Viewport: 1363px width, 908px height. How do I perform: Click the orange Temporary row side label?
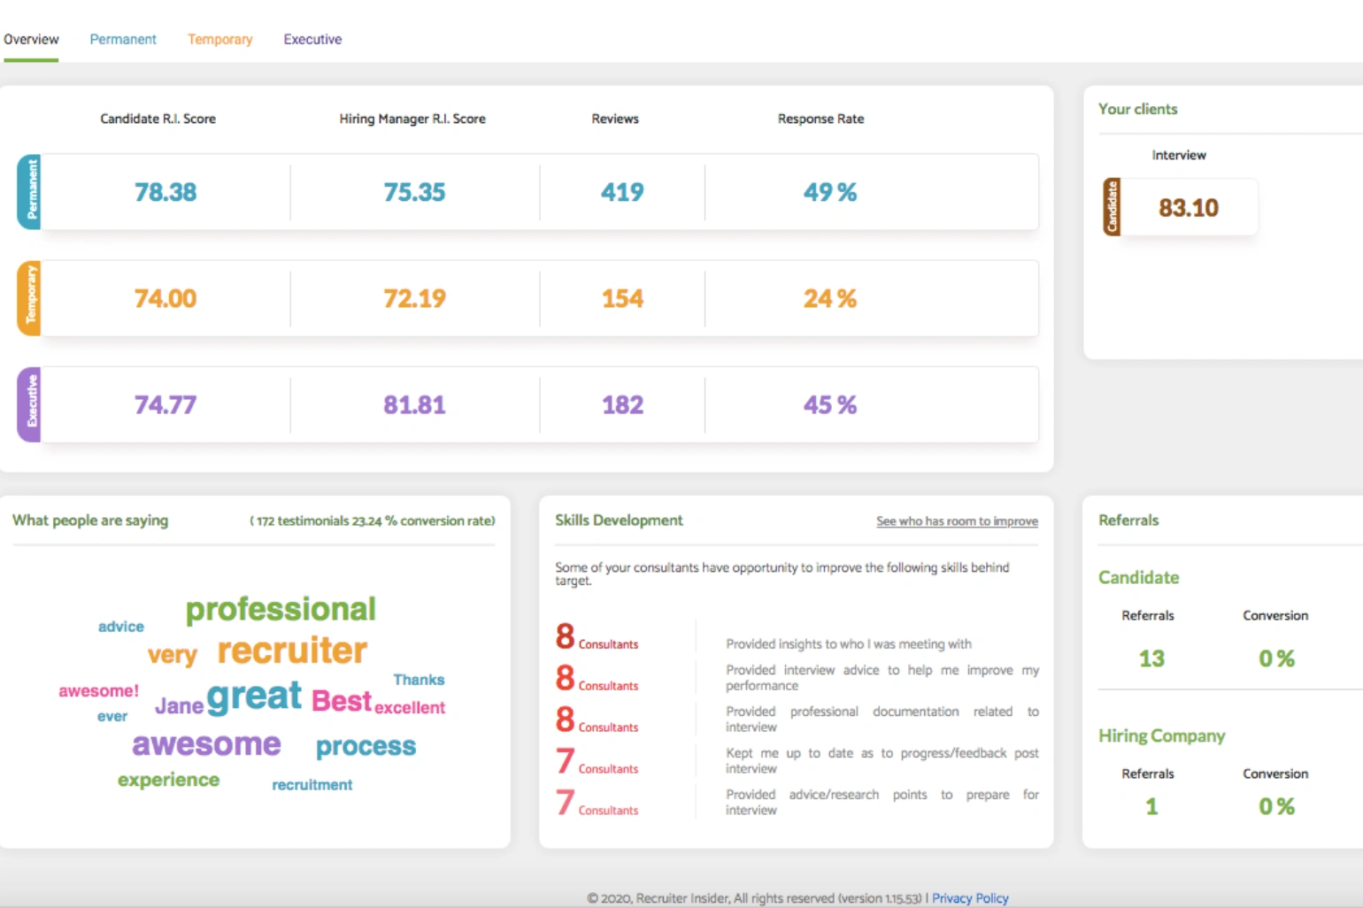(30, 298)
